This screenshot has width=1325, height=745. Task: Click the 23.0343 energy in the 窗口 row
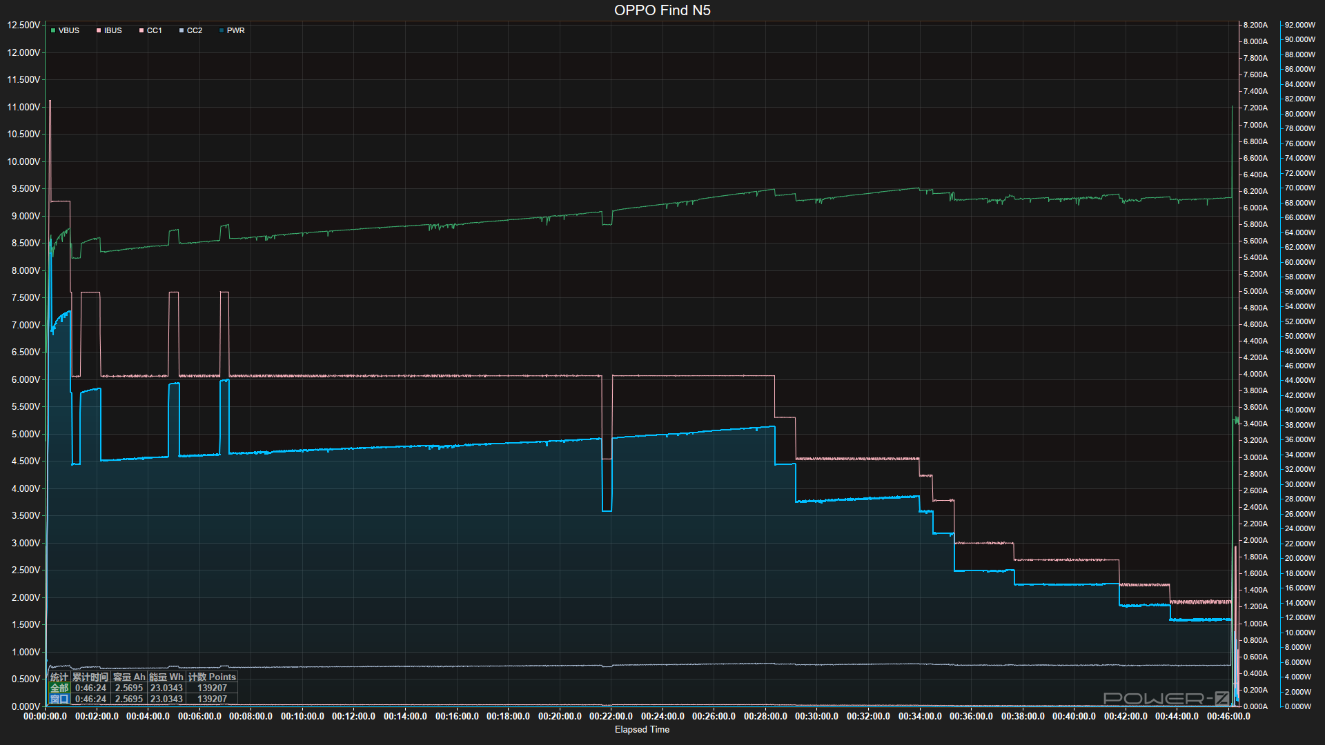[166, 699]
